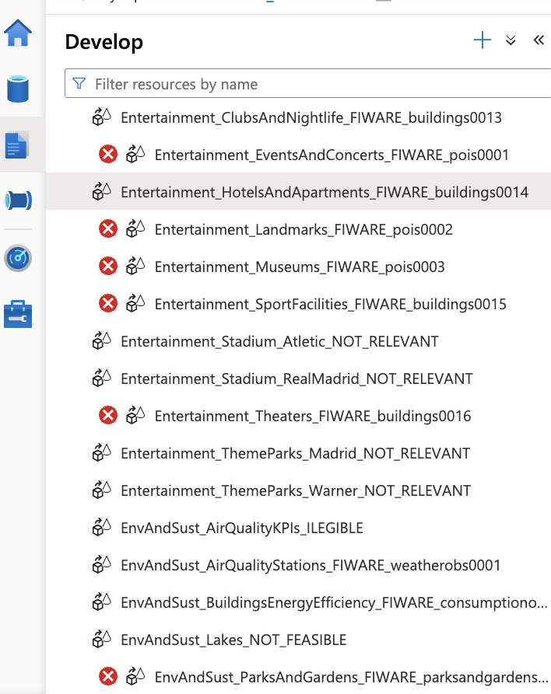The image size is (551, 694).
Task: Click data flow icon of EnvAndSust_BuildingsEnergyEfficiency
Action: point(101,602)
